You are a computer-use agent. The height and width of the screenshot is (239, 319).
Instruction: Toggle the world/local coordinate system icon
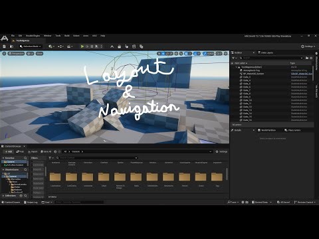pyautogui.click(x=176, y=54)
